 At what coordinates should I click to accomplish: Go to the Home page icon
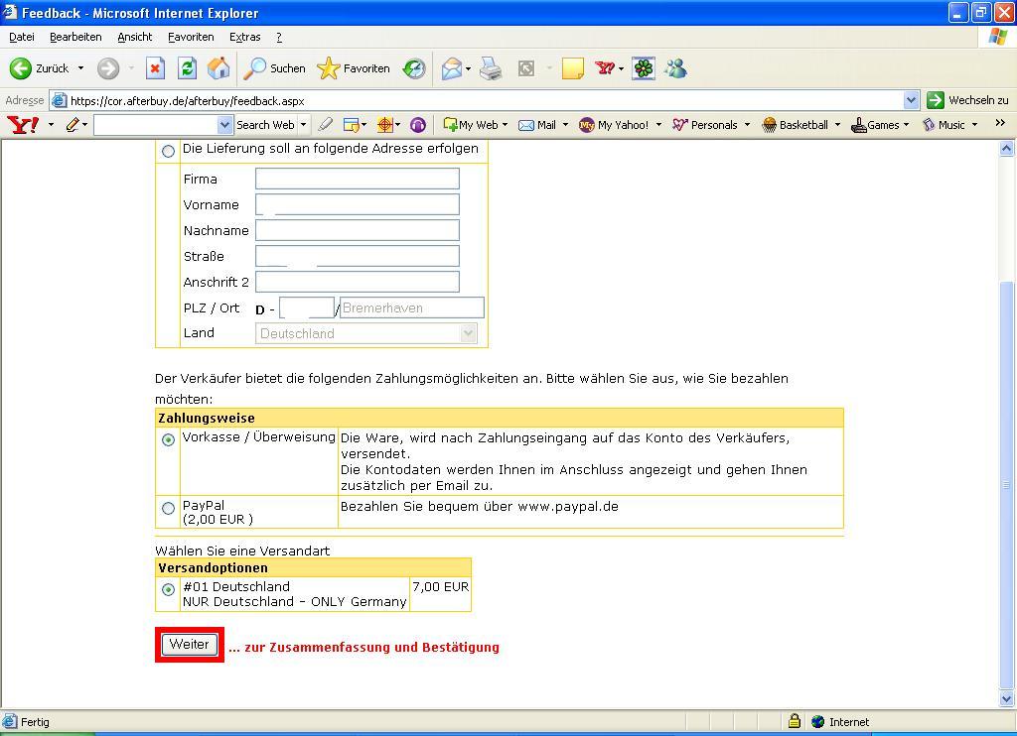point(218,68)
